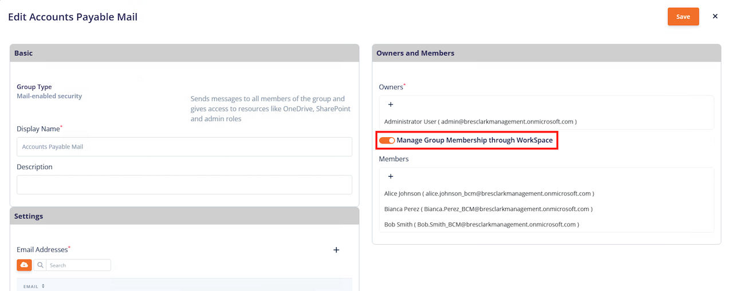This screenshot has width=731, height=291.
Task: Click the email Search box
Action: (79, 265)
